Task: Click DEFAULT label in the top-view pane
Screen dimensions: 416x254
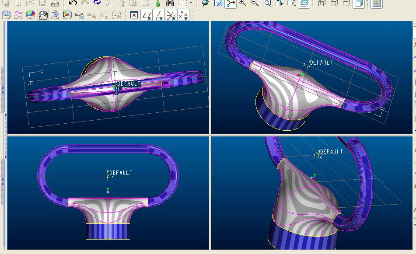Action: point(129,84)
